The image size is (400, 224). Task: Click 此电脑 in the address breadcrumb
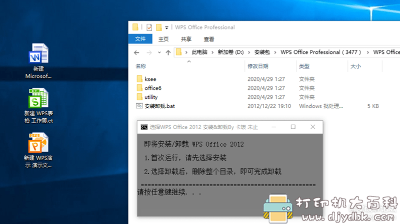[x=199, y=52]
